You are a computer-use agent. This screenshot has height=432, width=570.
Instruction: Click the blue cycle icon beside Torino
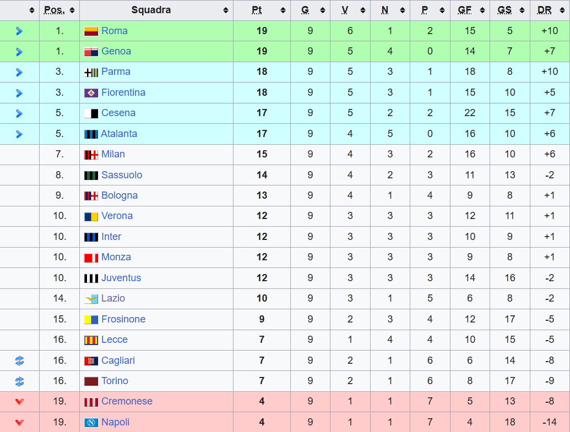point(19,381)
